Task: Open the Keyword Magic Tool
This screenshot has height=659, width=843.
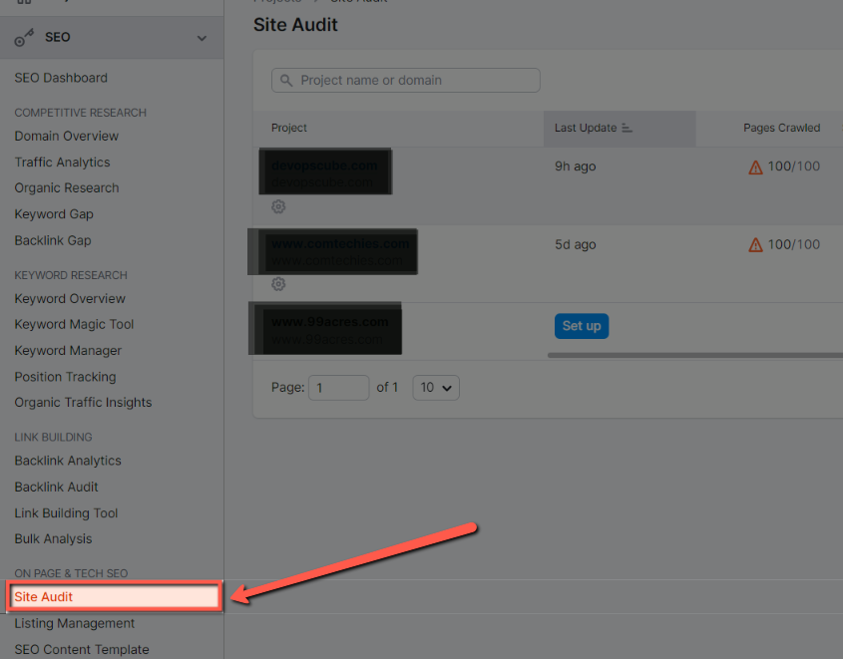Action: 76,324
